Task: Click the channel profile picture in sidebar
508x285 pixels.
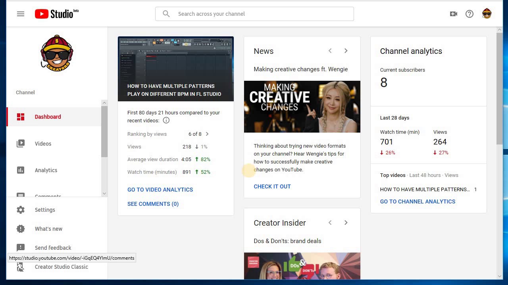Action: pos(57,53)
